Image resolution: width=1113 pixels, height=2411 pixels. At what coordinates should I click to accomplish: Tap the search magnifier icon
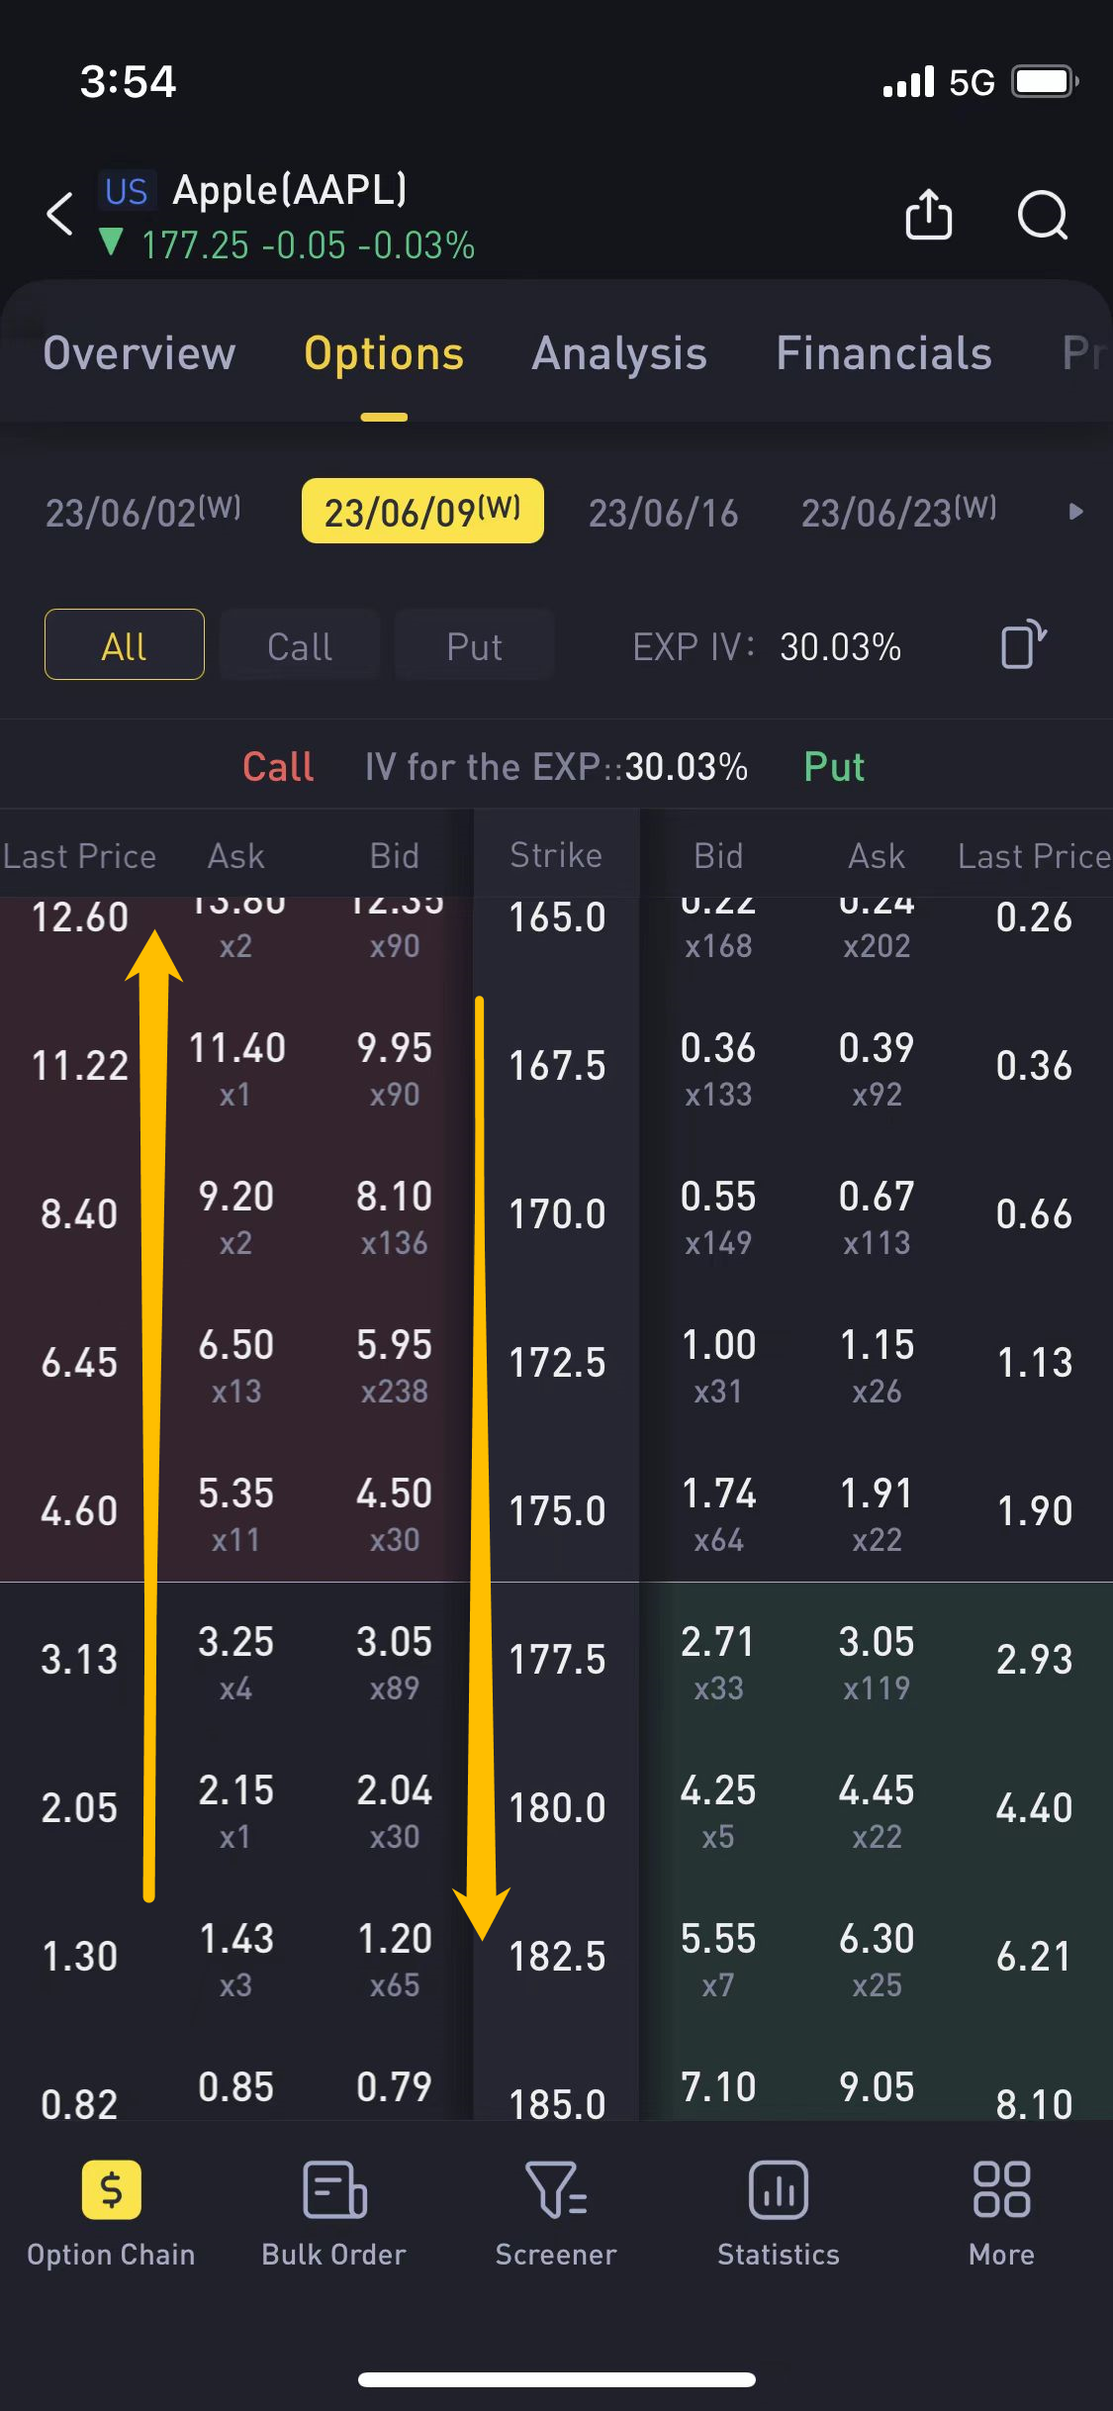[x=1041, y=215]
